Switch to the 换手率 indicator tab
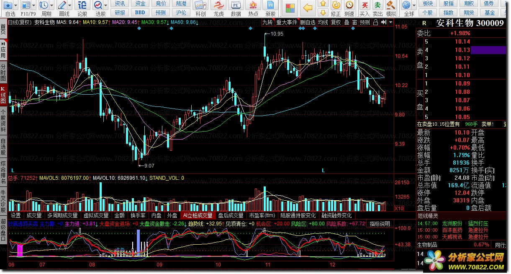Viewport: 511px width, 274px height. point(138,215)
